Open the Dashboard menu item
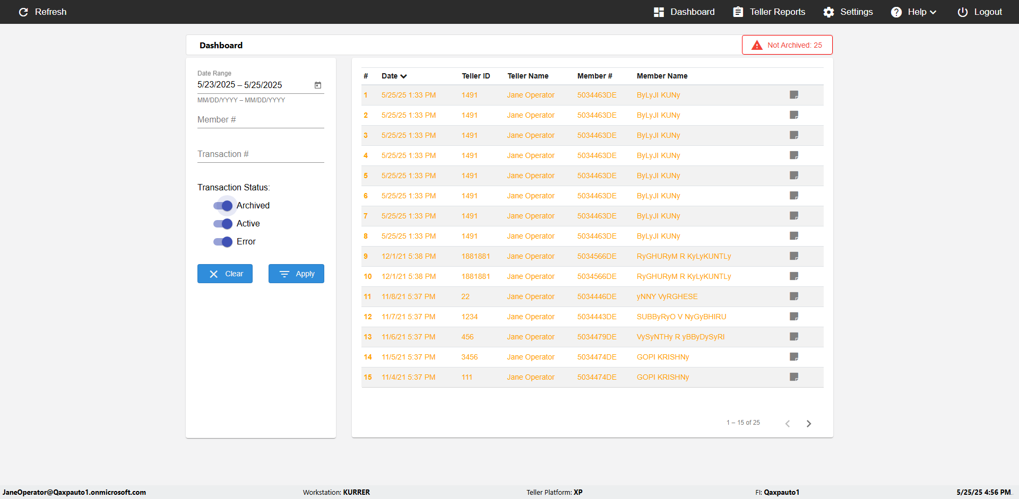1019x499 pixels. click(684, 12)
